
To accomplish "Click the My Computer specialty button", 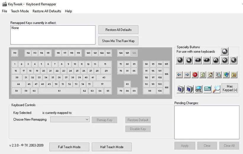I will (x=199, y=89).
